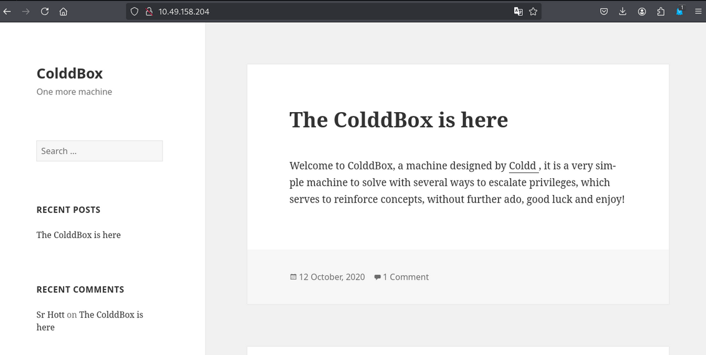Open the ColddBox site title link
This screenshot has height=355, width=706.
(x=69, y=73)
